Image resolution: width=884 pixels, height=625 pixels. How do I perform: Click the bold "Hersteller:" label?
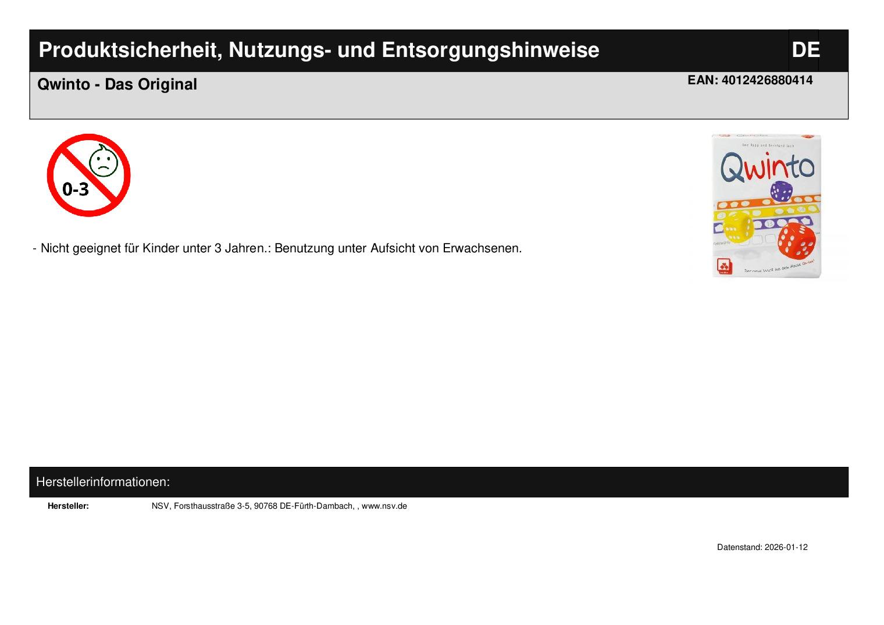(68, 506)
